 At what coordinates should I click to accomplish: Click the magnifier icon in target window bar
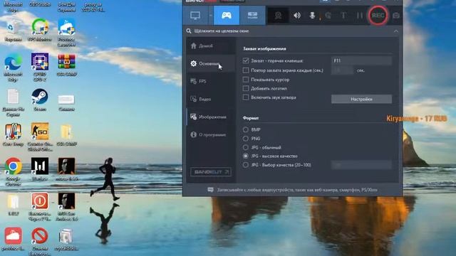click(x=189, y=31)
